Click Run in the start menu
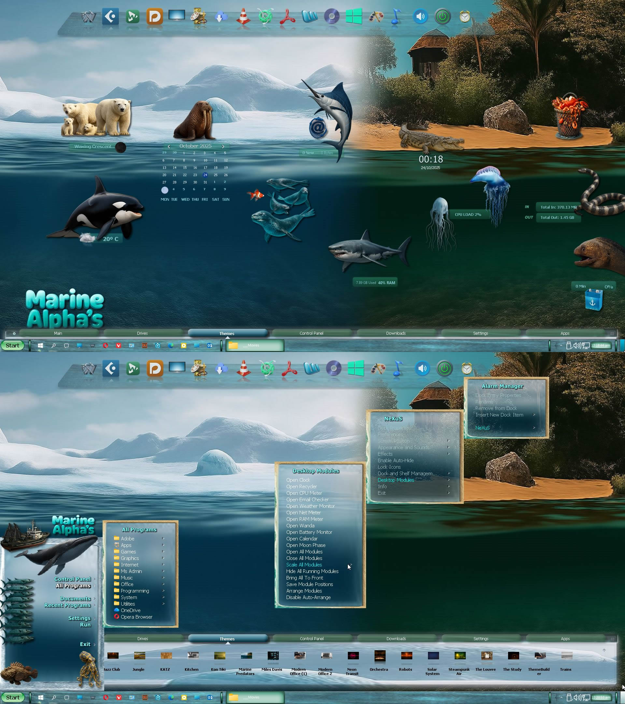This screenshot has height=704, width=625. [85, 625]
